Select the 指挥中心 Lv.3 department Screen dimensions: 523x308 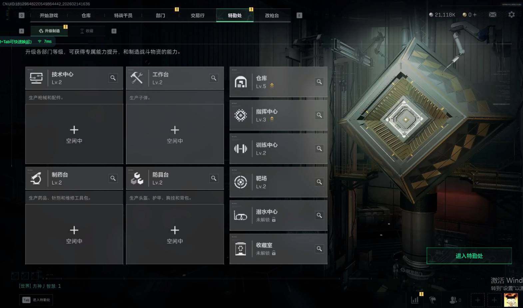[x=278, y=115]
